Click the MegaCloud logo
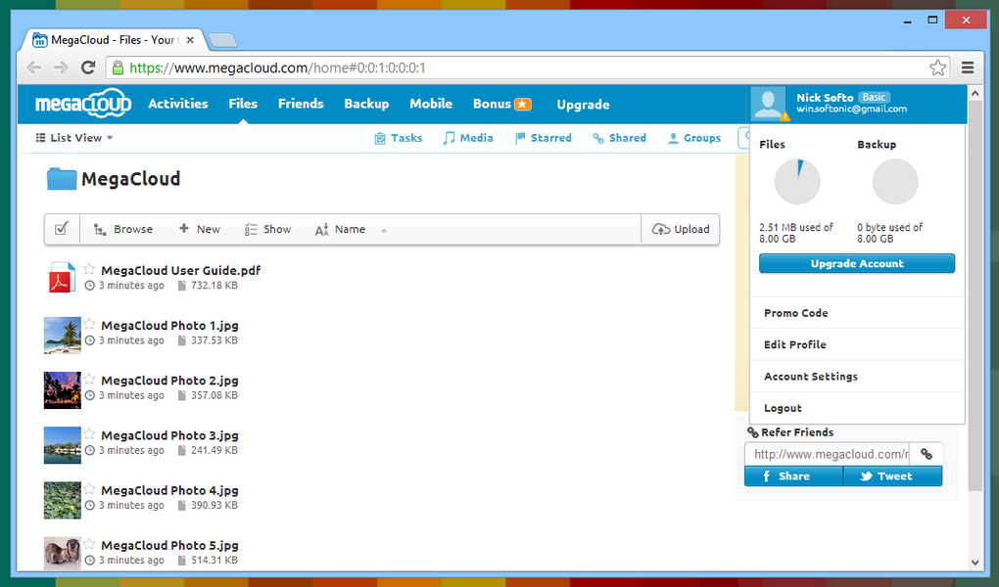This screenshot has width=999, height=587. tap(83, 103)
